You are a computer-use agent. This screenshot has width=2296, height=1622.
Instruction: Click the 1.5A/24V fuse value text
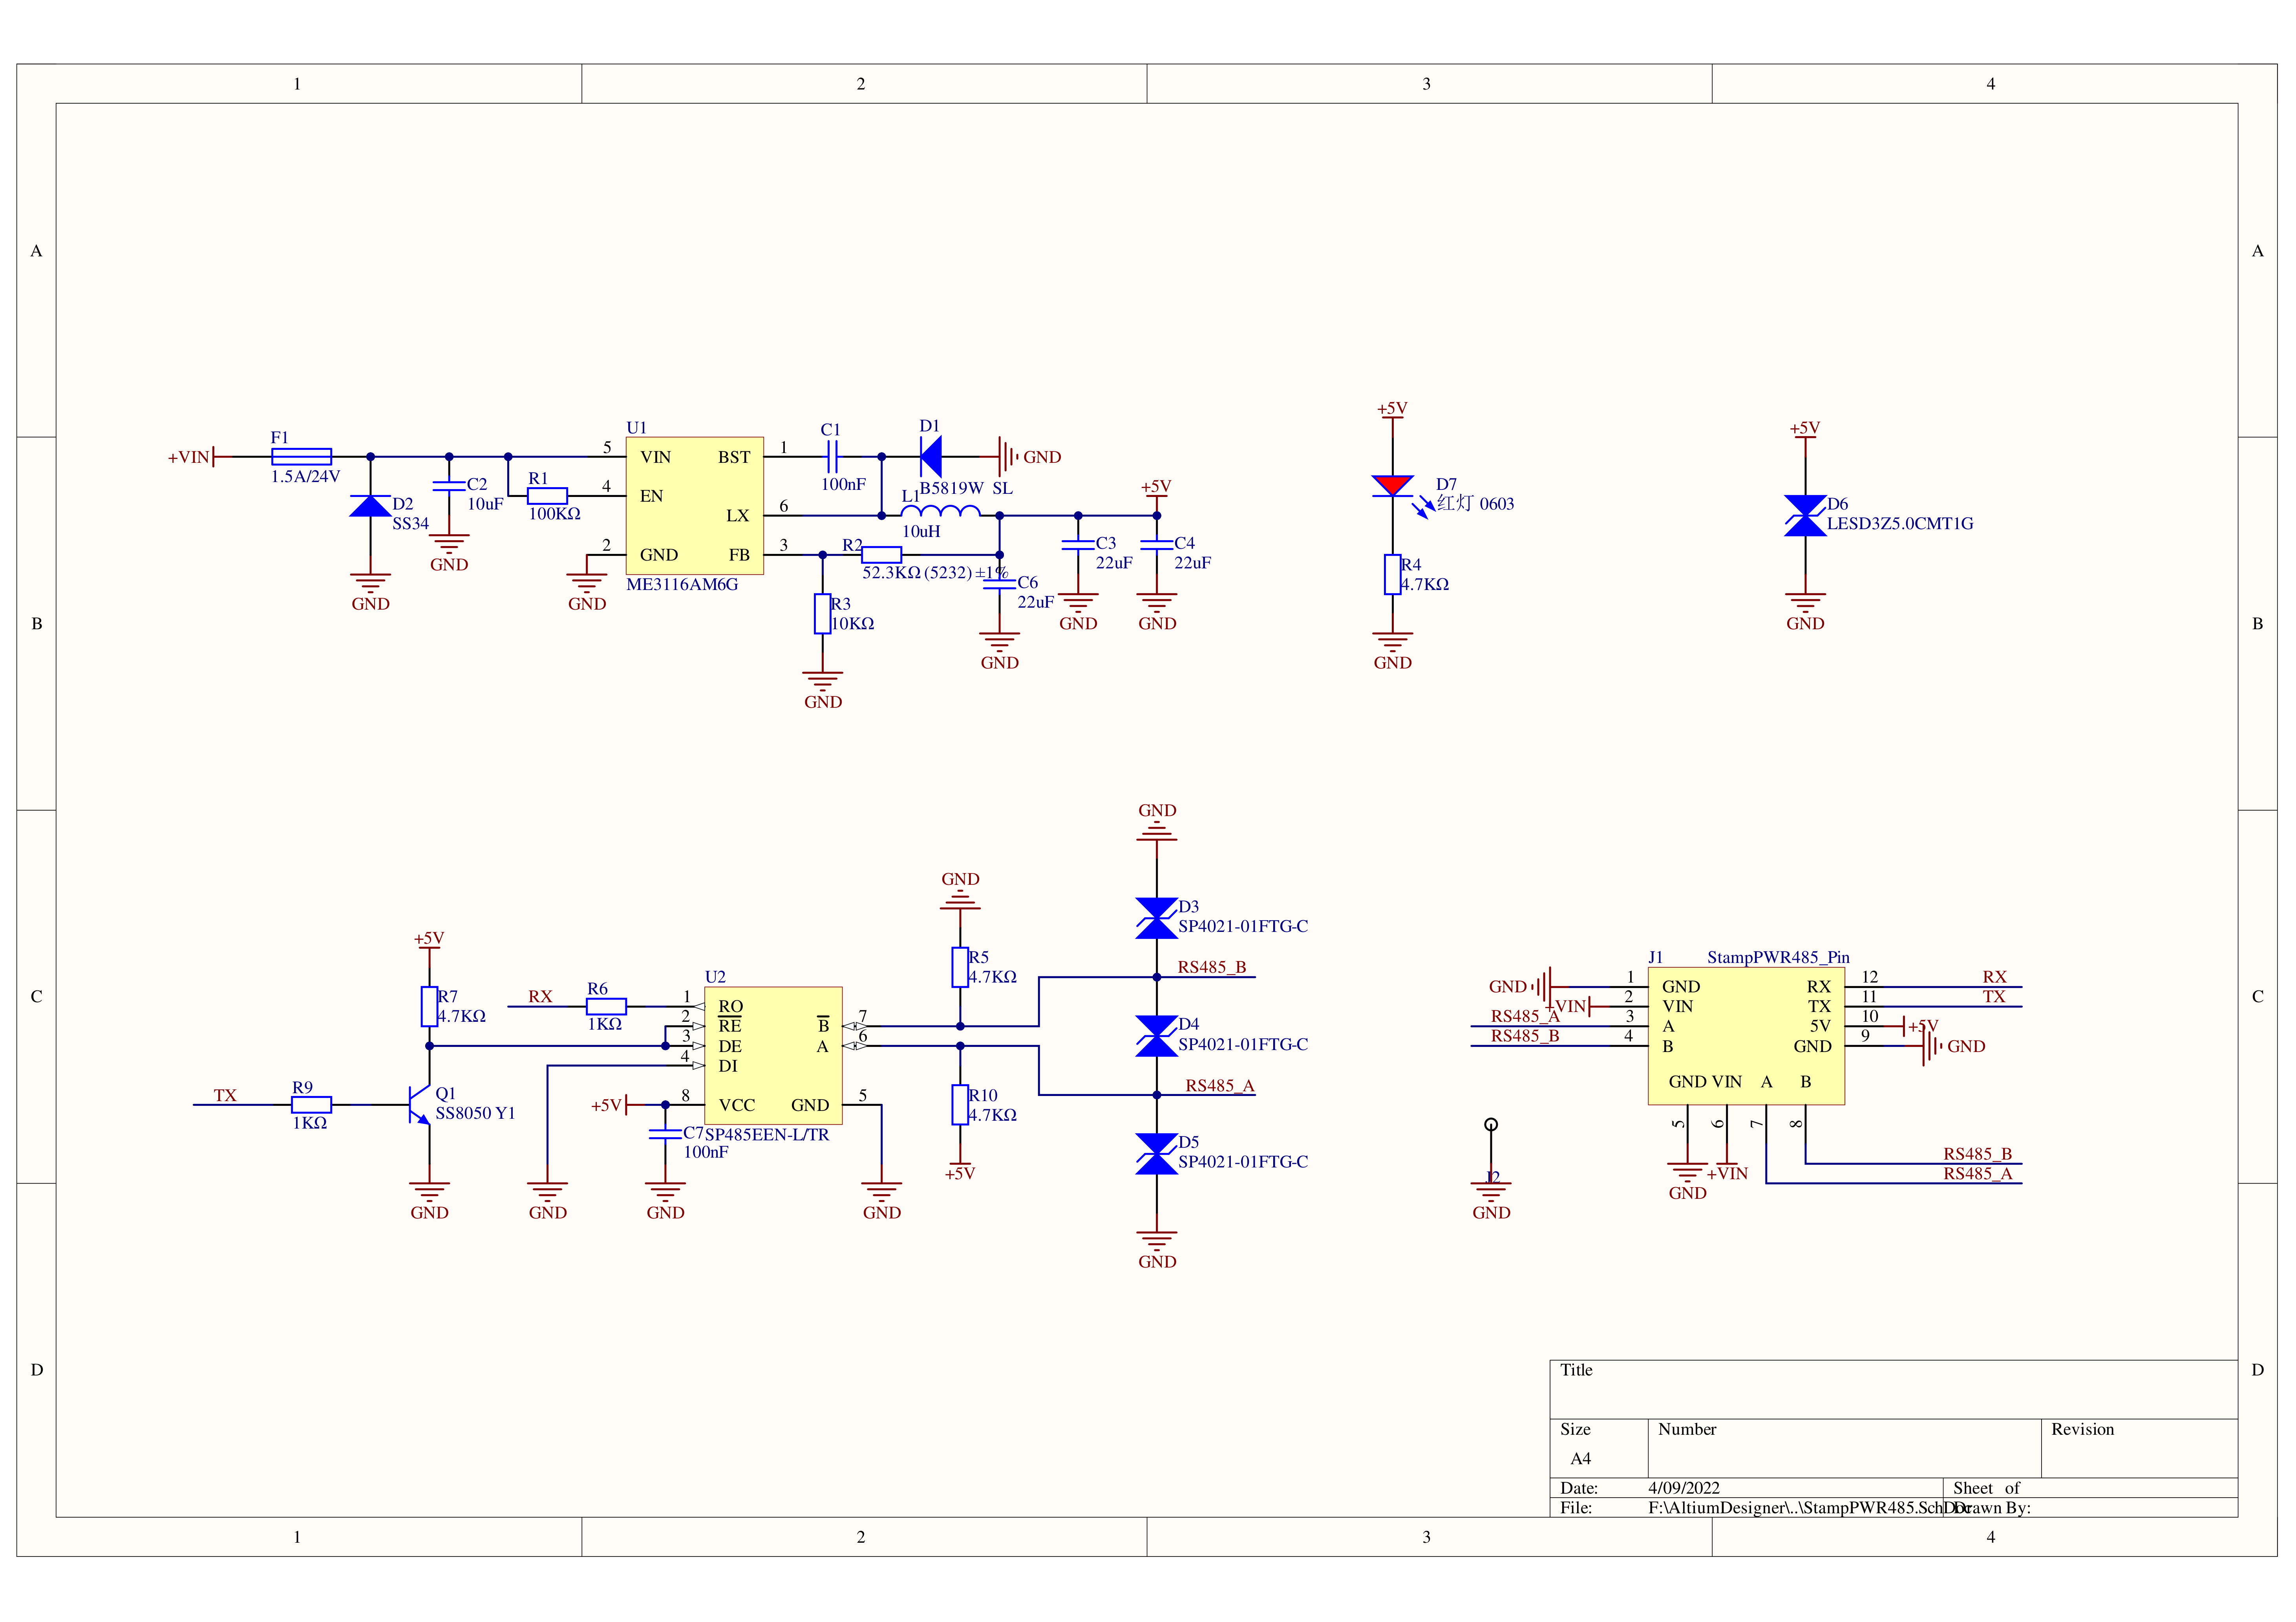pos(305,477)
